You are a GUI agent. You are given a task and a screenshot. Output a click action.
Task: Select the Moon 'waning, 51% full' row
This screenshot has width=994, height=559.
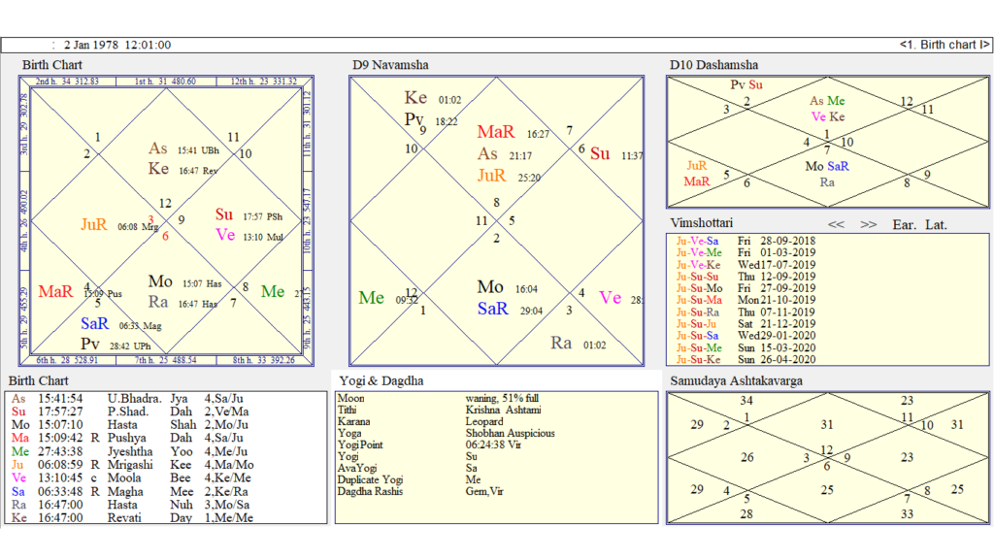(x=438, y=399)
